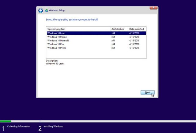
Task: Click the Operating system column header
Action: 78,29
